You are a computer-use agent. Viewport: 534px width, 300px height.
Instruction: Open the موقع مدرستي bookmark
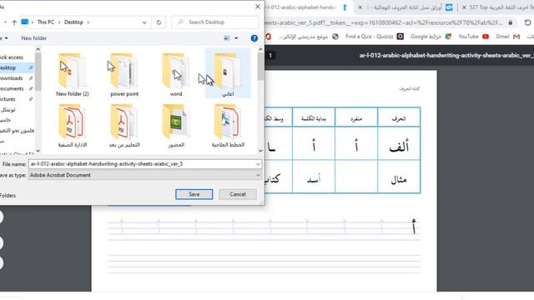click(309, 37)
